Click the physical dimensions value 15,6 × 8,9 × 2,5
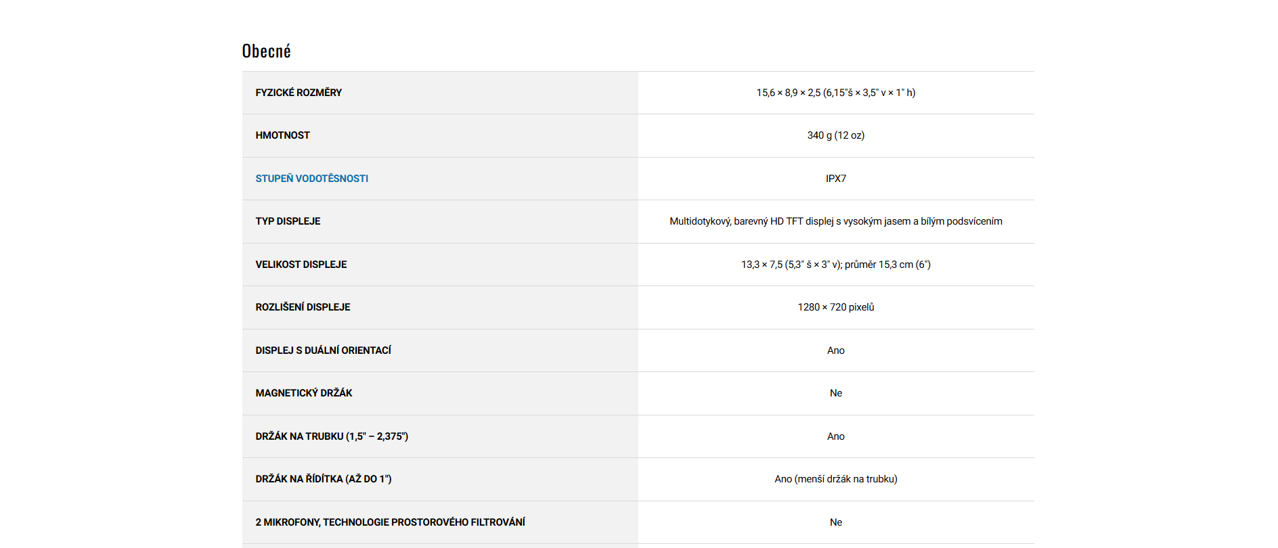This screenshot has height=548, width=1278. pyautogui.click(x=835, y=93)
